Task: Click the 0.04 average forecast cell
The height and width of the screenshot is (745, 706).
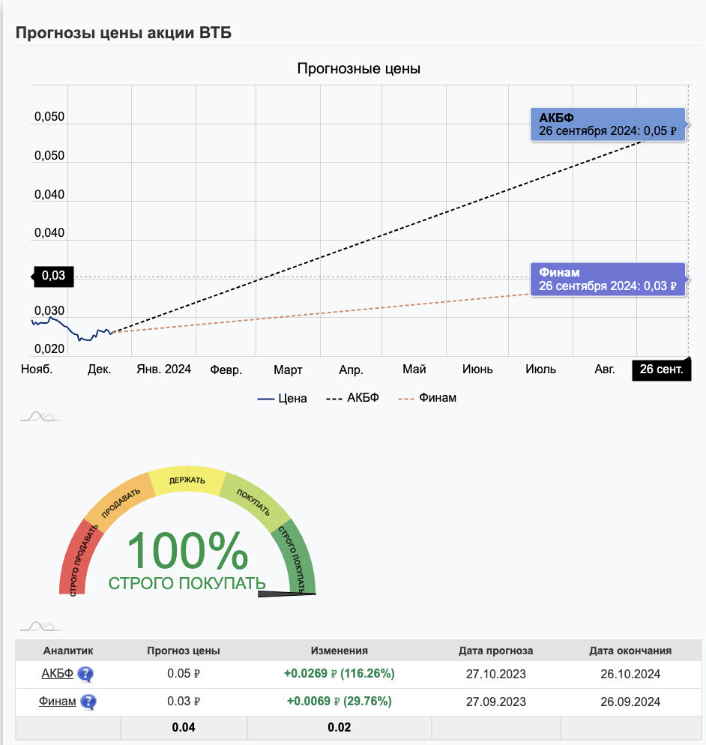Action: tap(184, 728)
